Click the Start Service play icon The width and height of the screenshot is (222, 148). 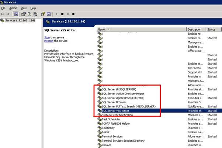pos(57,14)
